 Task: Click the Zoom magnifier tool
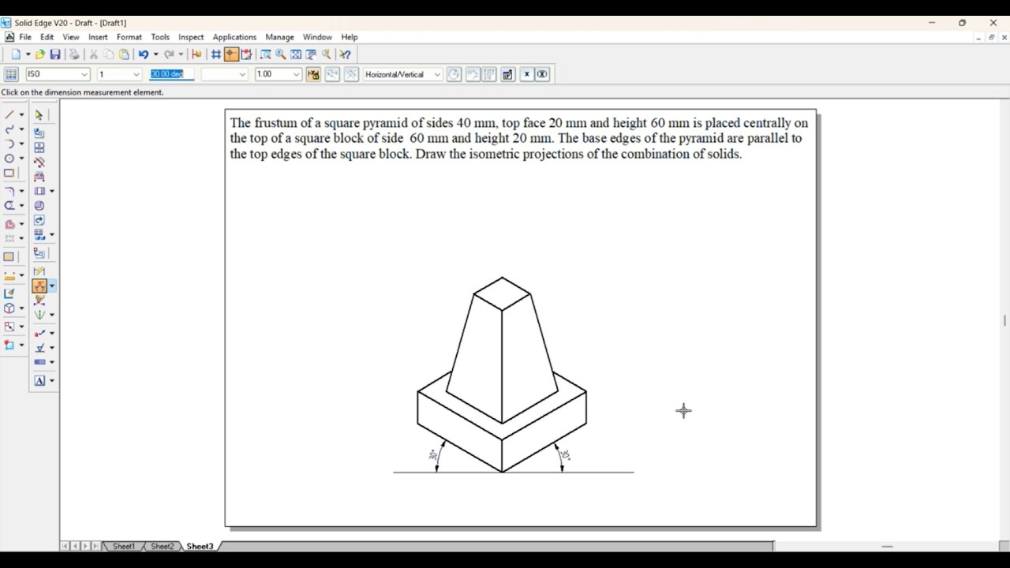tap(281, 54)
